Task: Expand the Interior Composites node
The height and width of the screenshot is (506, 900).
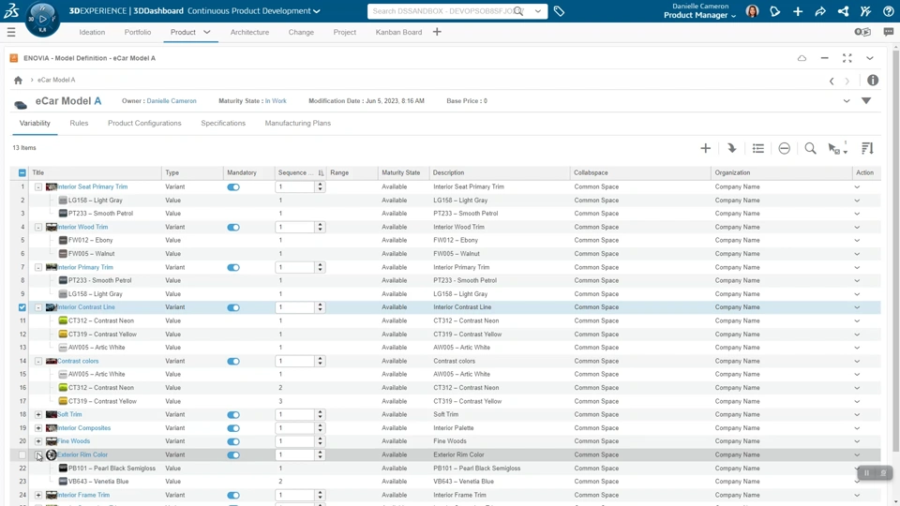Action: tap(38, 428)
